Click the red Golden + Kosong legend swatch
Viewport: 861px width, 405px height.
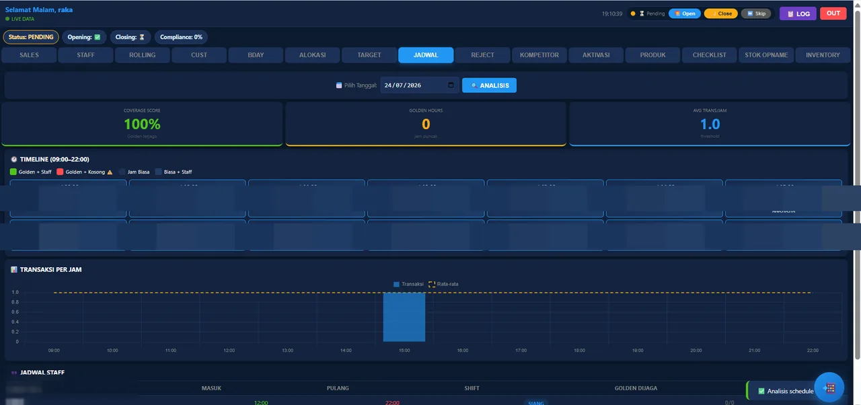(x=60, y=172)
